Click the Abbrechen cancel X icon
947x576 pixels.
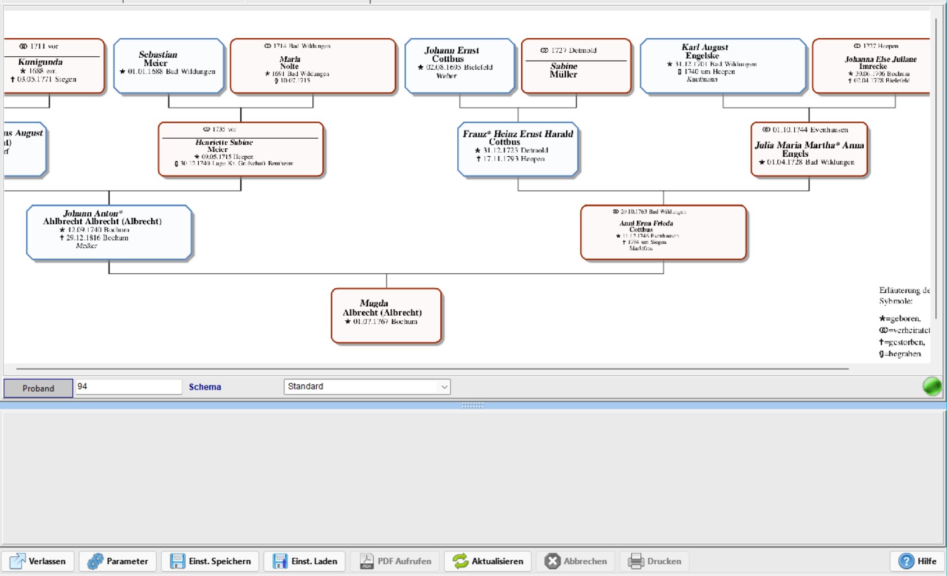click(552, 561)
